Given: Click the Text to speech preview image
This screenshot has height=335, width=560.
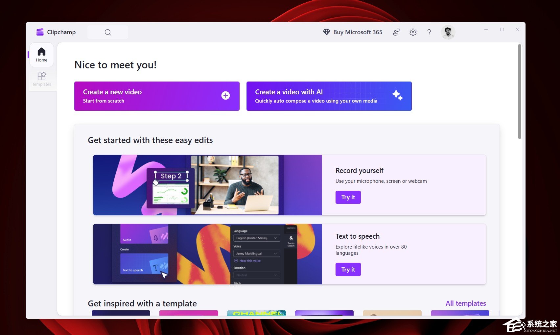Looking at the screenshot, I should point(207,254).
